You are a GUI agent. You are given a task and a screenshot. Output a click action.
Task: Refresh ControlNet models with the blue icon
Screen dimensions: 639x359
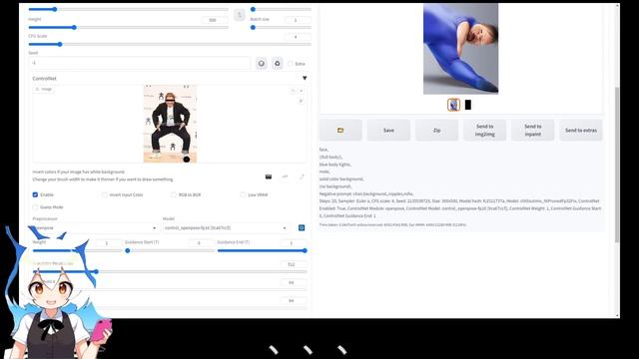302,228
